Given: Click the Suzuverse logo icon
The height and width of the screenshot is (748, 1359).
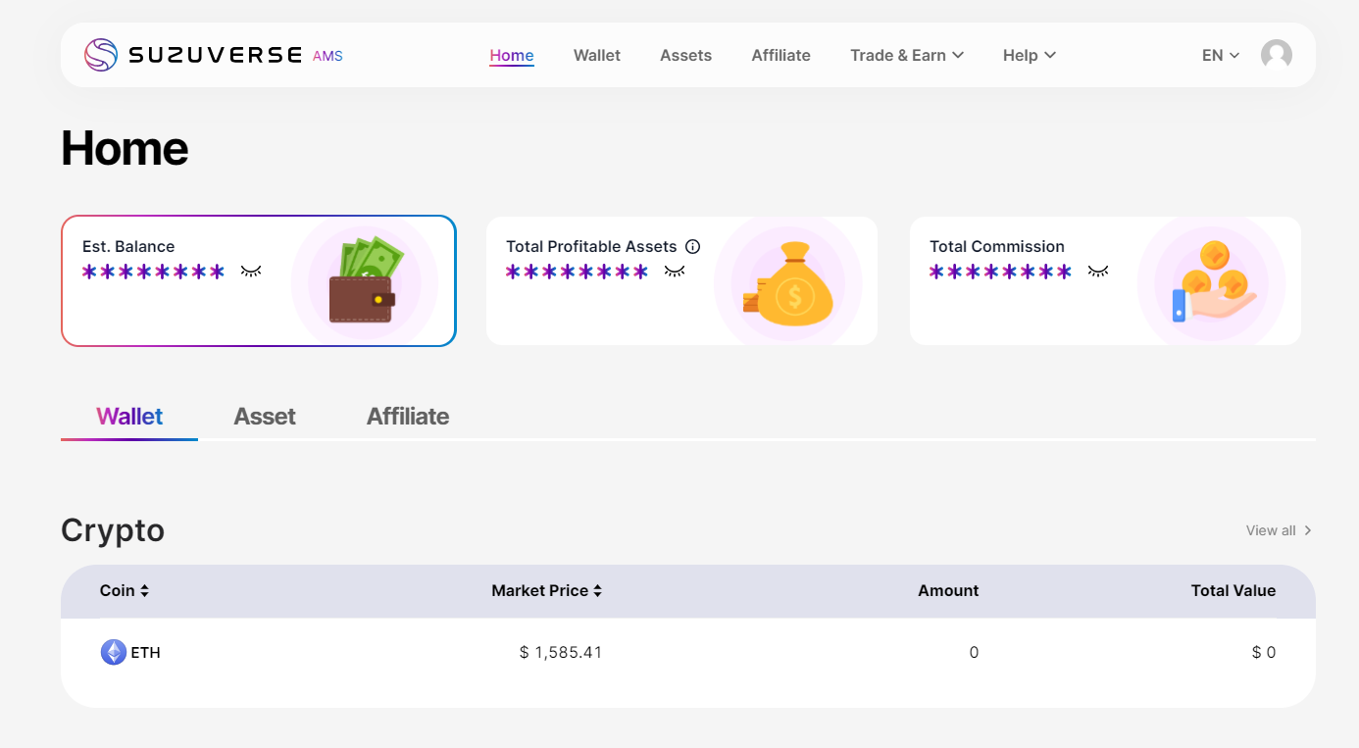Looking at the screenshot, I should (100, 55).
